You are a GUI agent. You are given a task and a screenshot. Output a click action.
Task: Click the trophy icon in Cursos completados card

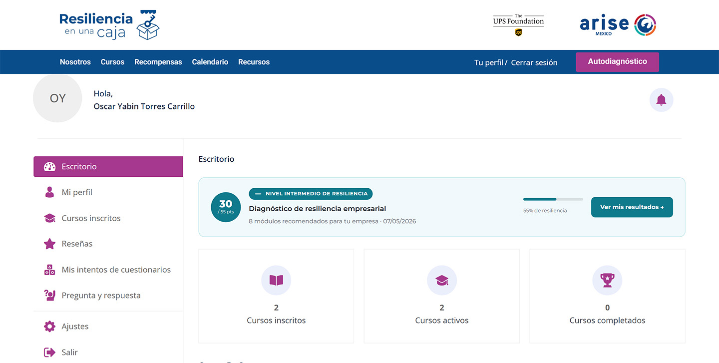[x=607, y=280]
